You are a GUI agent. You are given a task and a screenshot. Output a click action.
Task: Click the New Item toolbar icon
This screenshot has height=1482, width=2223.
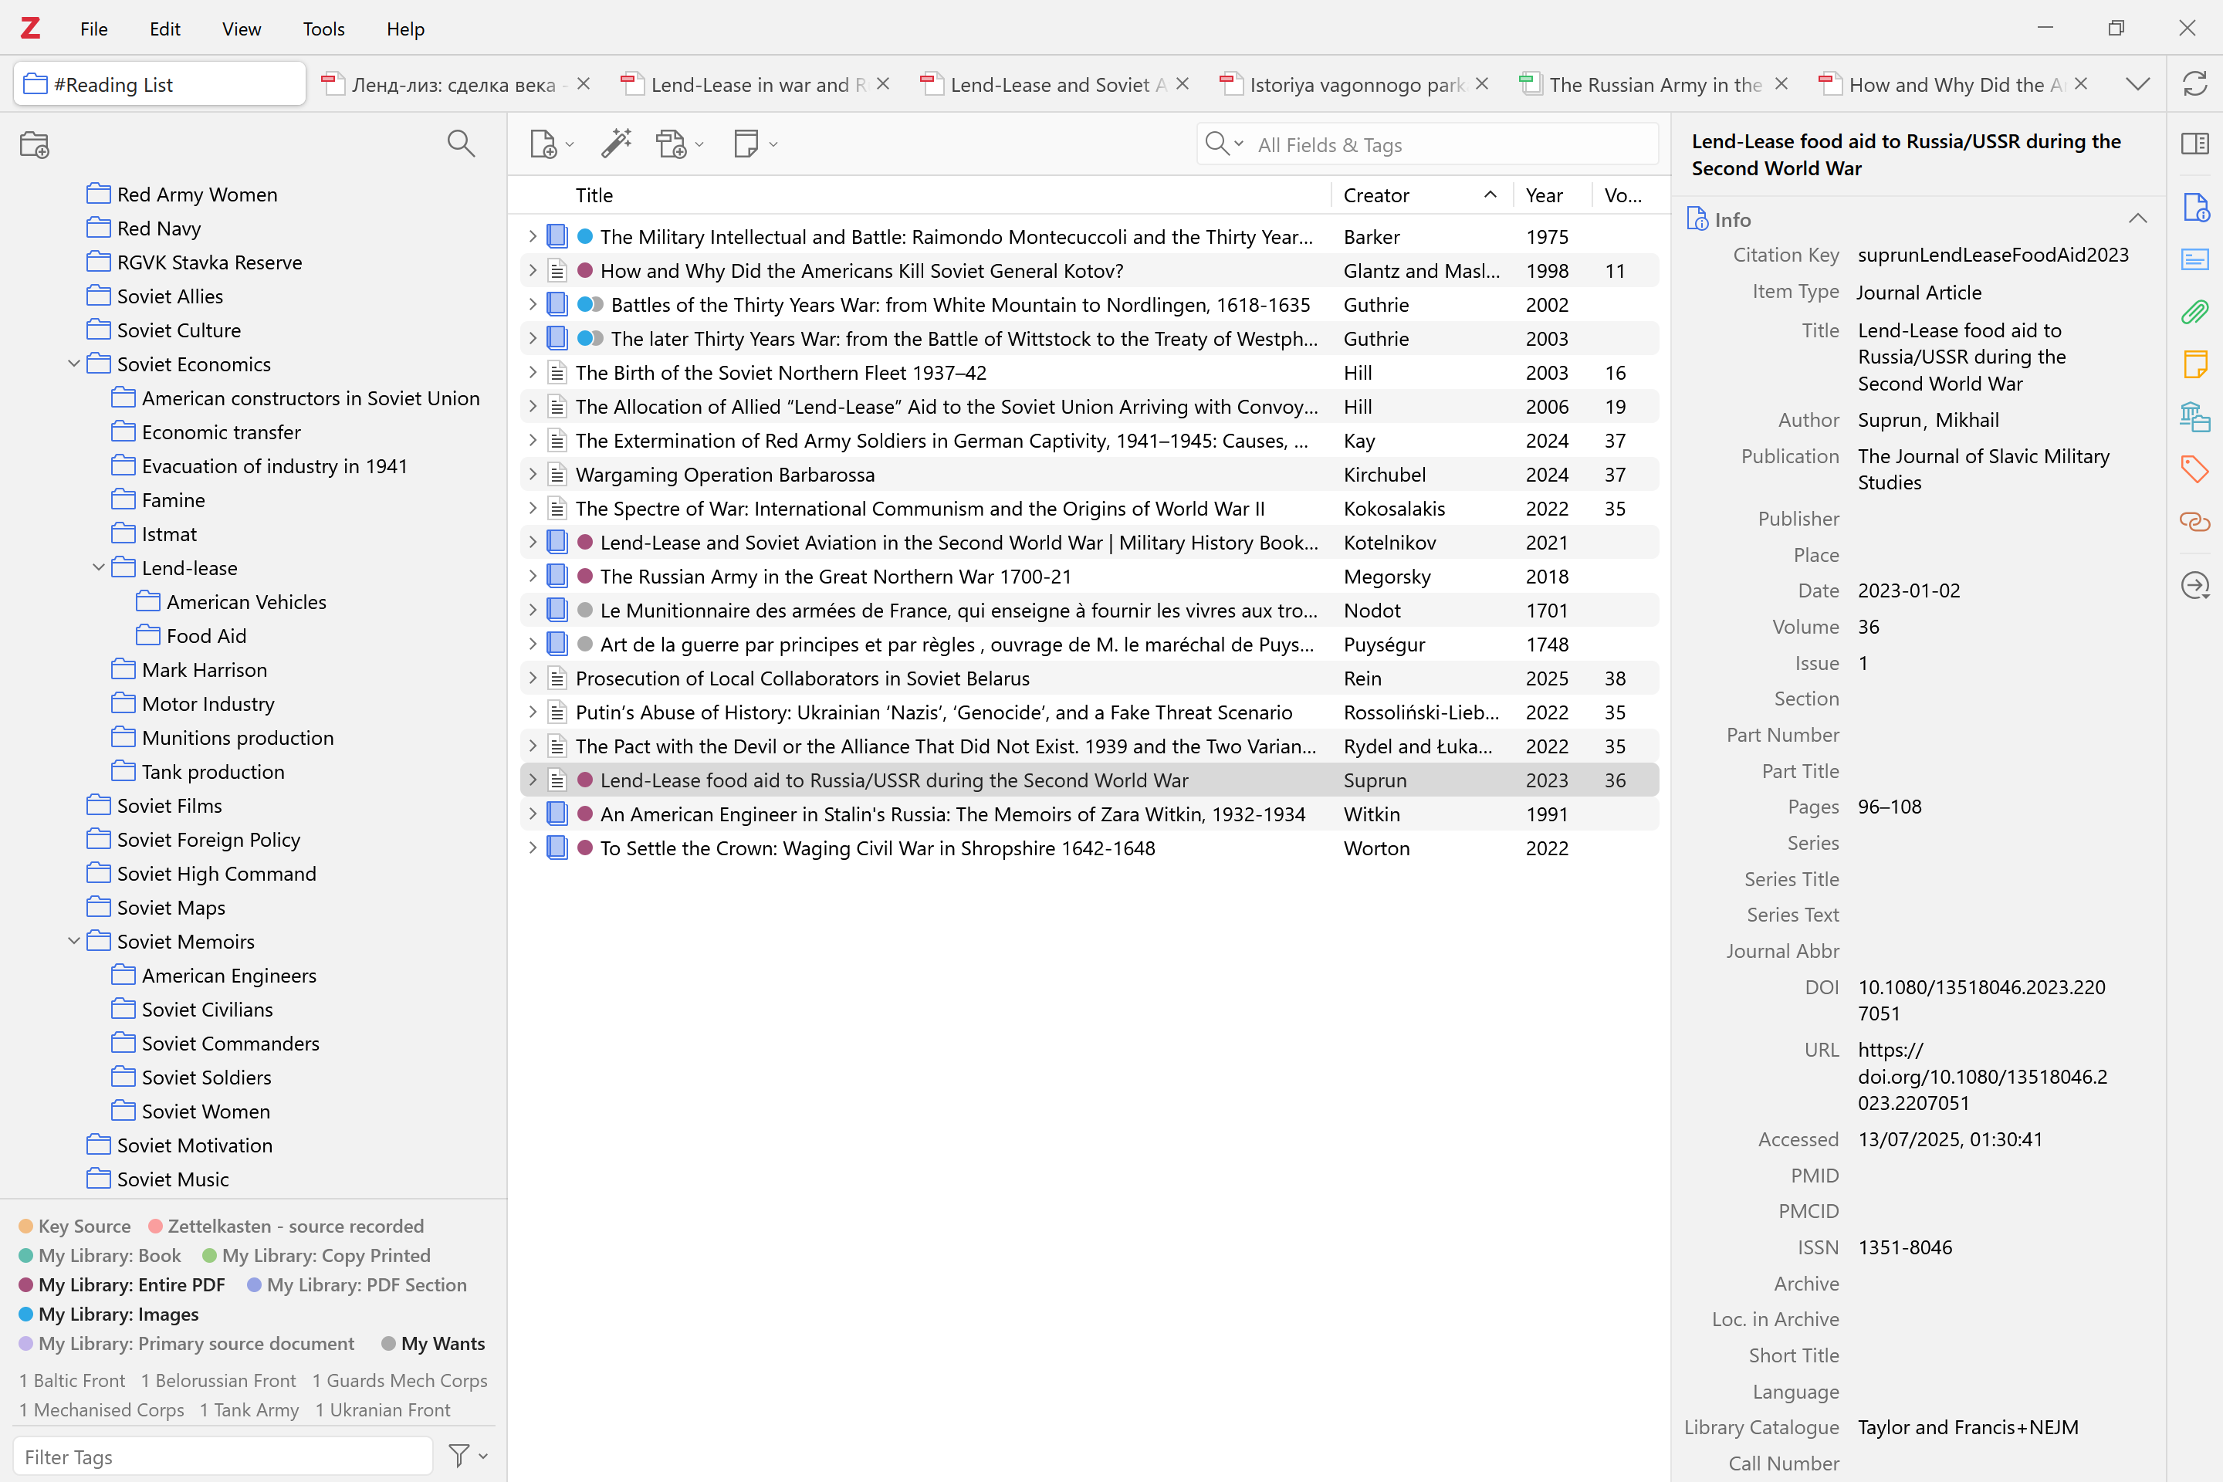[x=543, y=144]
